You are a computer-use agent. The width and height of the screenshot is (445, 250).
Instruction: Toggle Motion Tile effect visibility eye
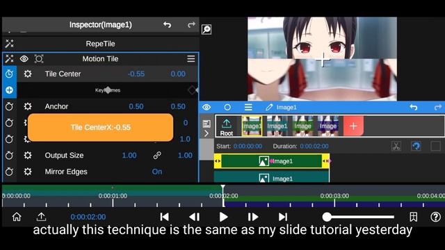click(x=24, y=58)
